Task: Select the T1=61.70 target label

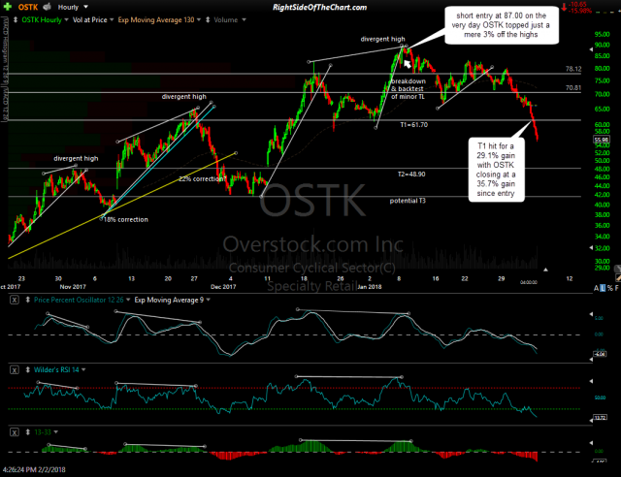Action: (414, 125)
